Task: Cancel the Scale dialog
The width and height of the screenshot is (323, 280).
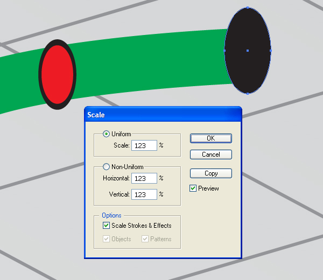Action: coord(210,155)
